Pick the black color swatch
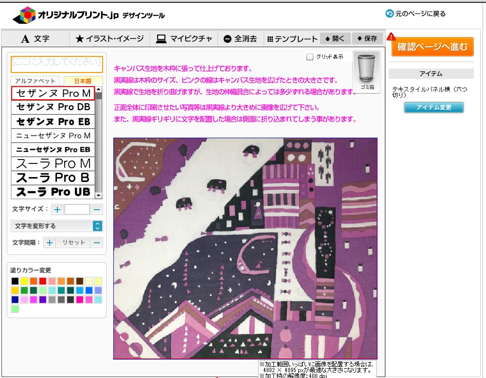 pyautogui.click(x=15, y=281)
